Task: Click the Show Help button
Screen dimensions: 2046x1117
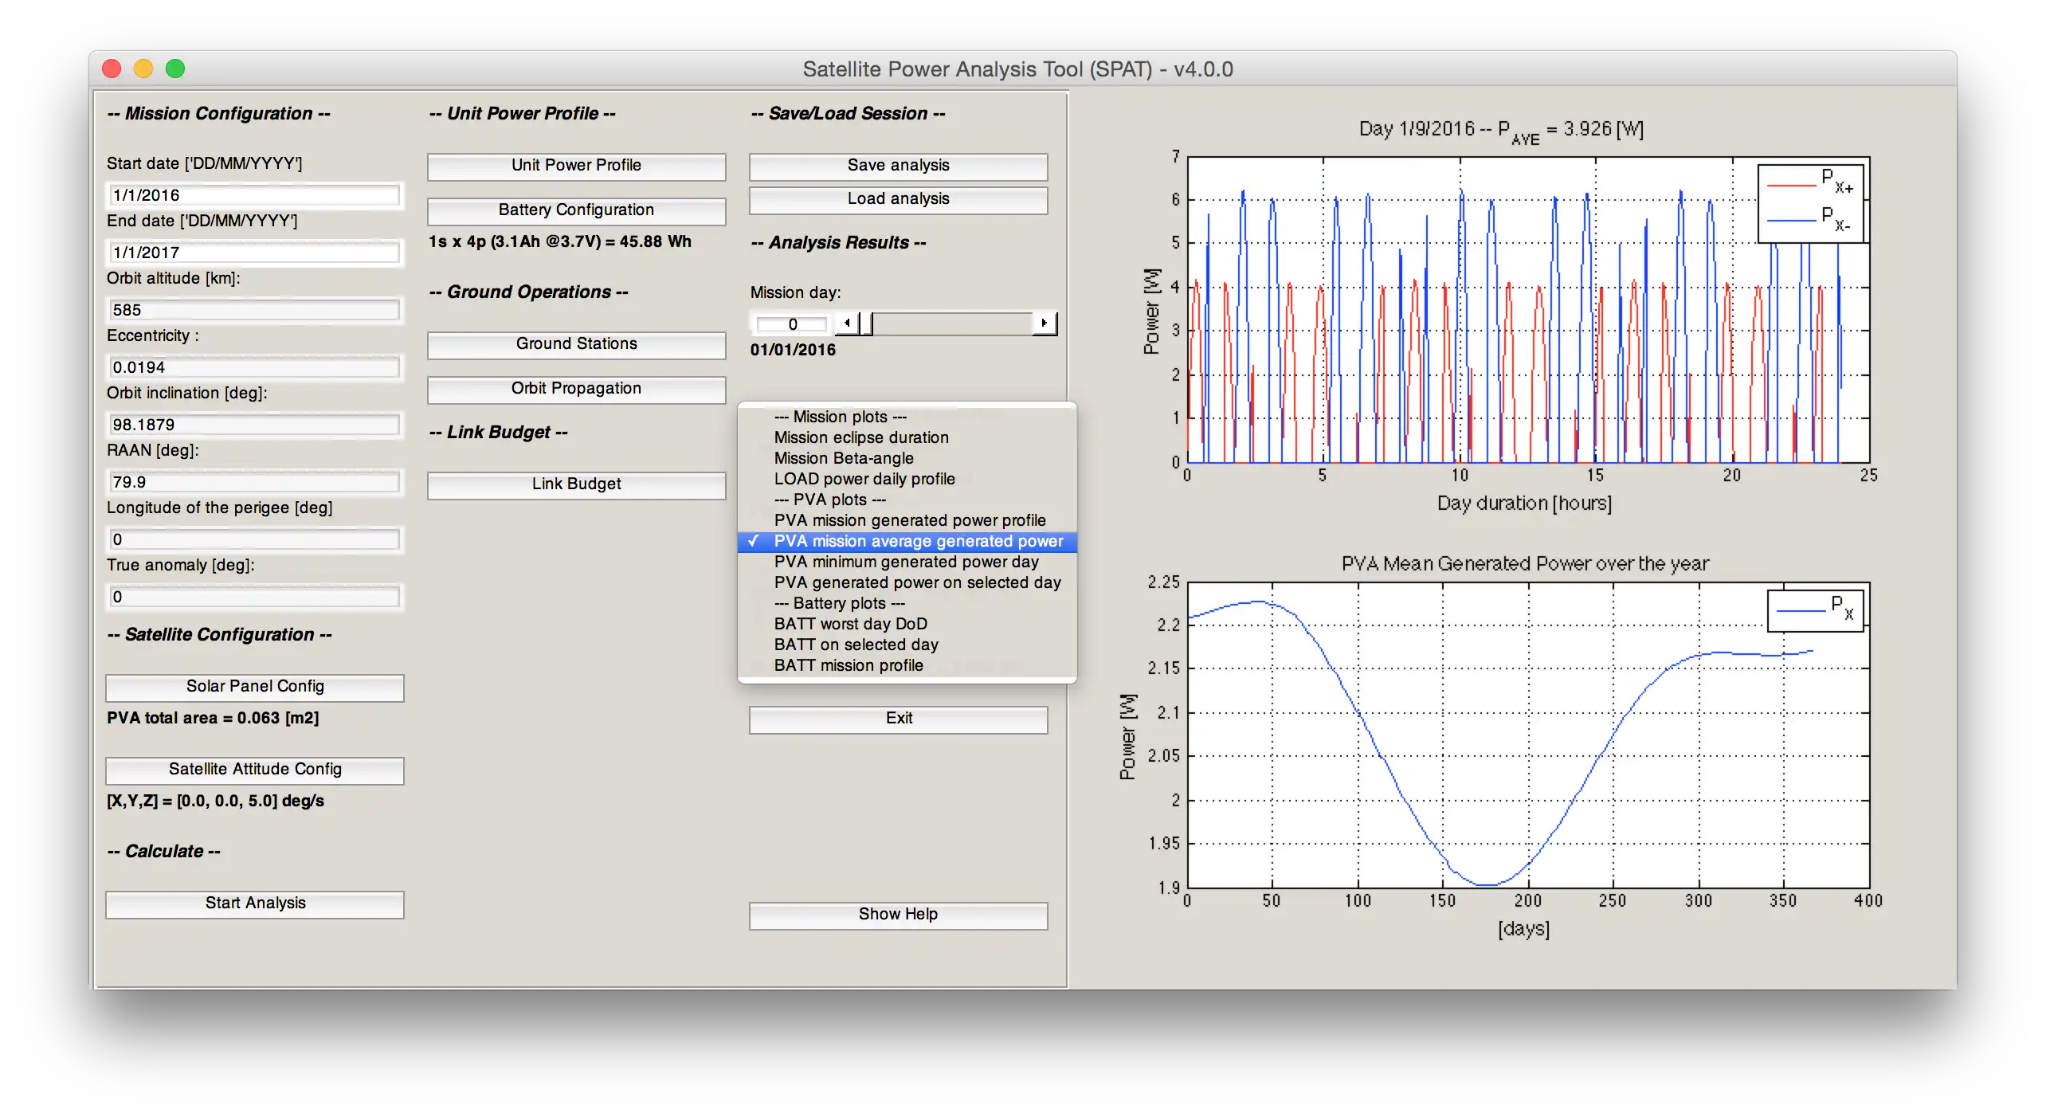Action: tap(898, 913)
